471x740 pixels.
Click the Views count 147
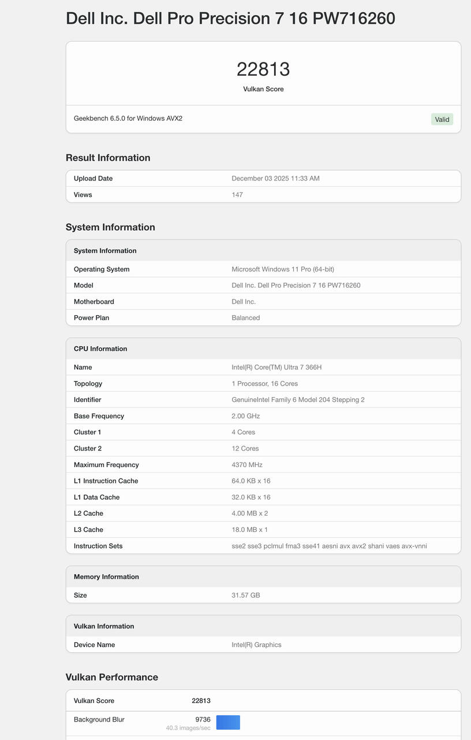coord(237,195)
